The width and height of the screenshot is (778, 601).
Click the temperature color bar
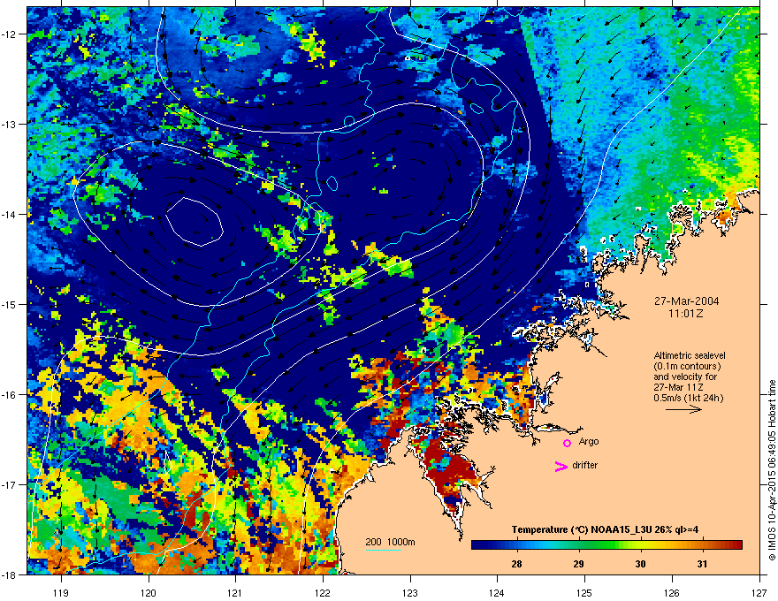tap(606, 544)
